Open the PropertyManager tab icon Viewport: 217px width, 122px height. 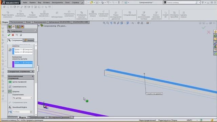pyautogui.click(x=14, y=27)
